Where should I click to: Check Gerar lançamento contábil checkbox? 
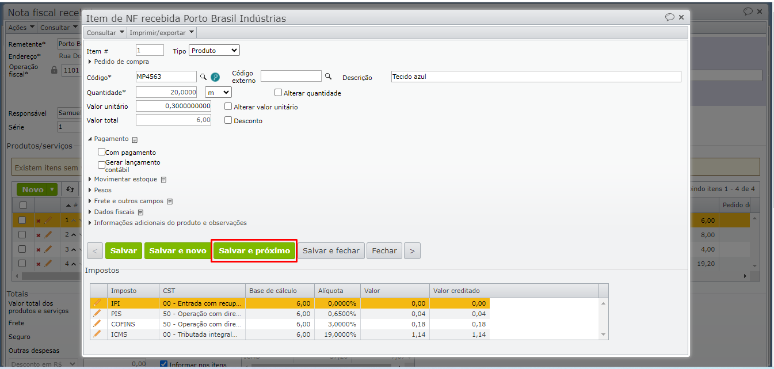click(x=102, y=165)
